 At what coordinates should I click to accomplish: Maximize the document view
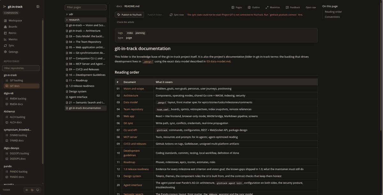[x=272, y=7]
